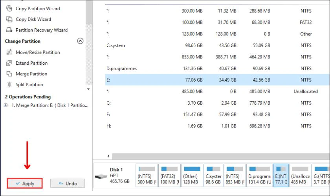Open Copy Partition Wizard
The image size is (330, 196).
38,8
